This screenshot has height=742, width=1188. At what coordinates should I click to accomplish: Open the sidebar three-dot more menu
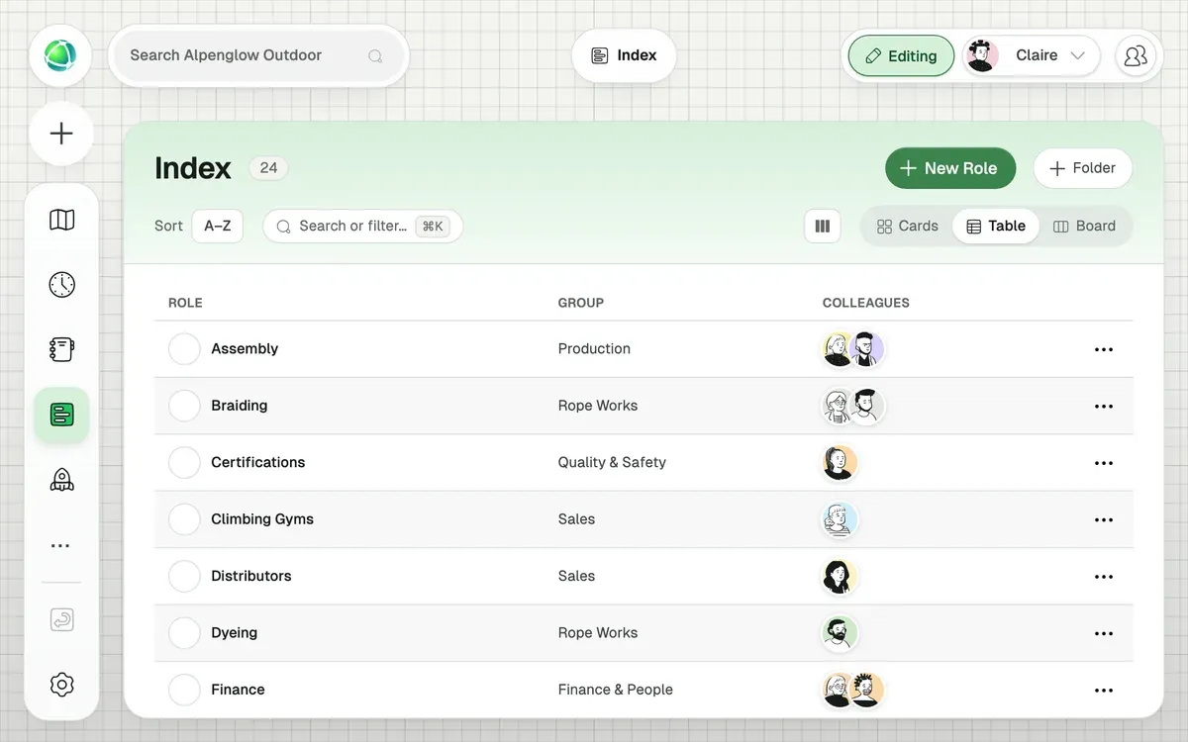click(x=61, y=545)
